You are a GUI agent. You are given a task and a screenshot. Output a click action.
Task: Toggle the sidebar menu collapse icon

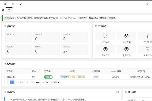[5, 4]
